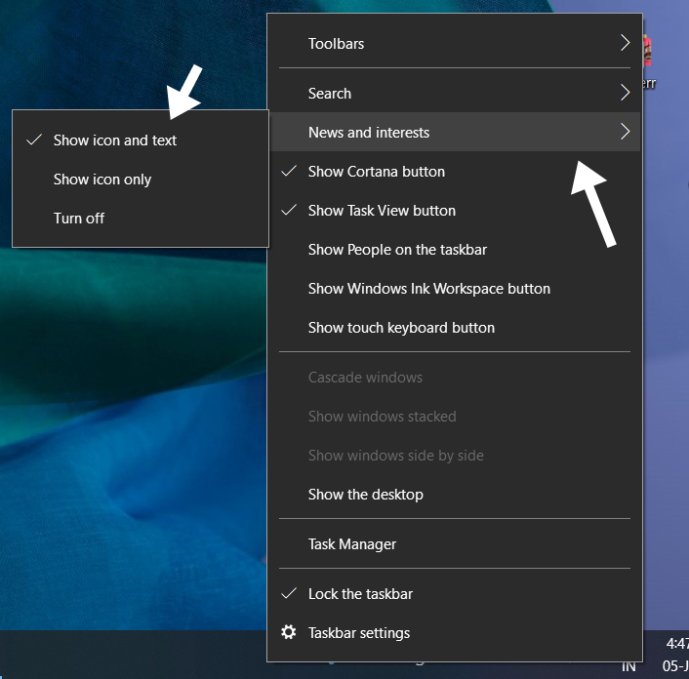Choose Turn off for News and interests

point(141,219)
